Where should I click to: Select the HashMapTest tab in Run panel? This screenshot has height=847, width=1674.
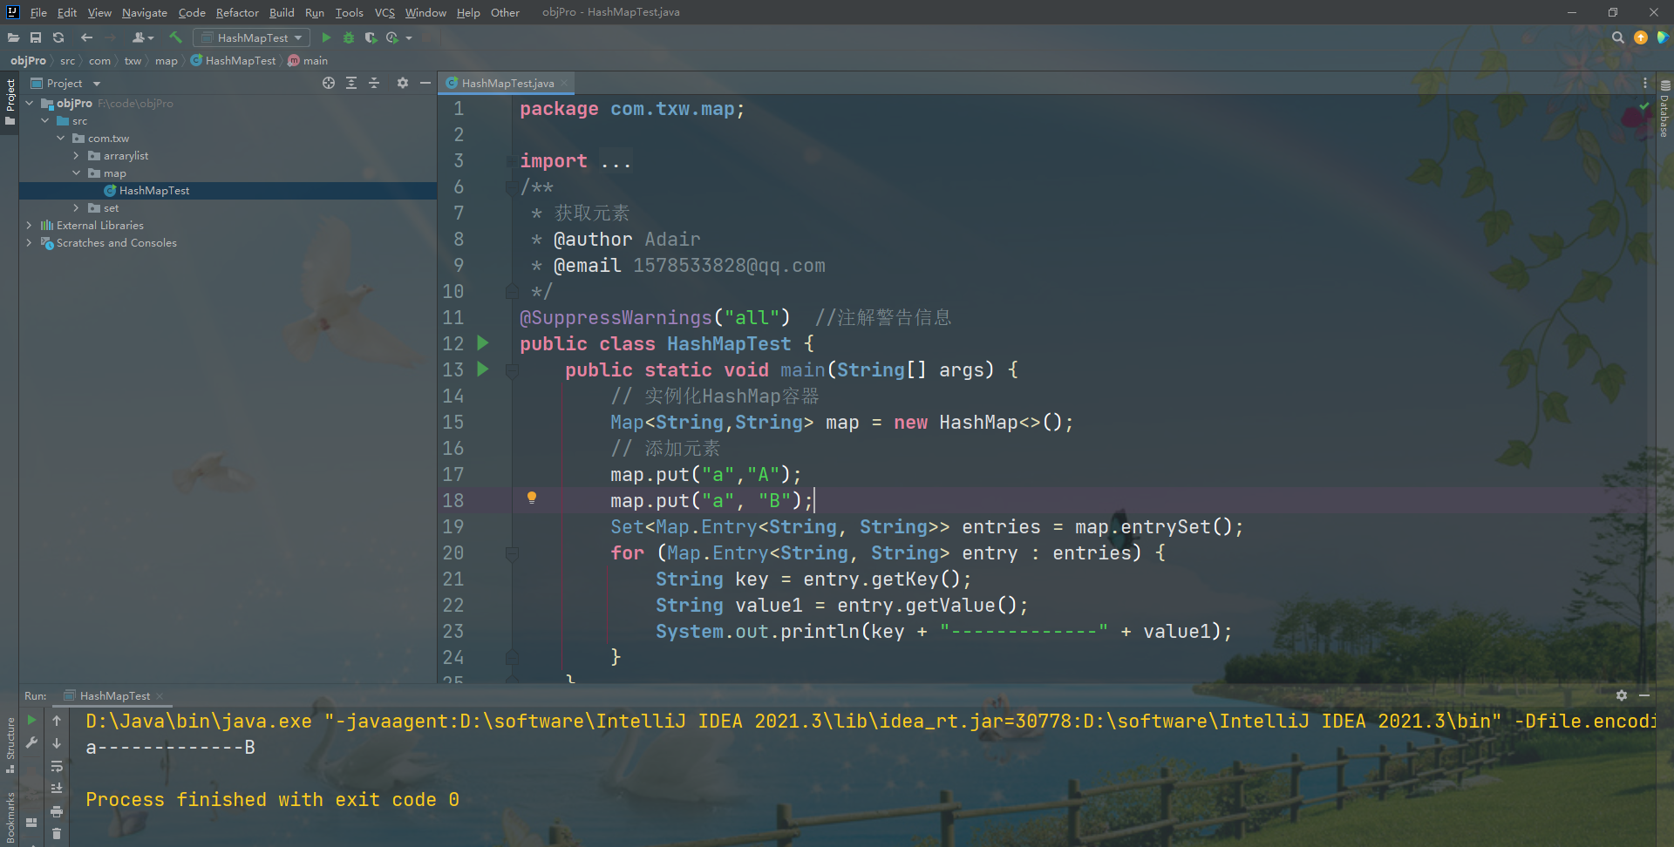point(114,695)
